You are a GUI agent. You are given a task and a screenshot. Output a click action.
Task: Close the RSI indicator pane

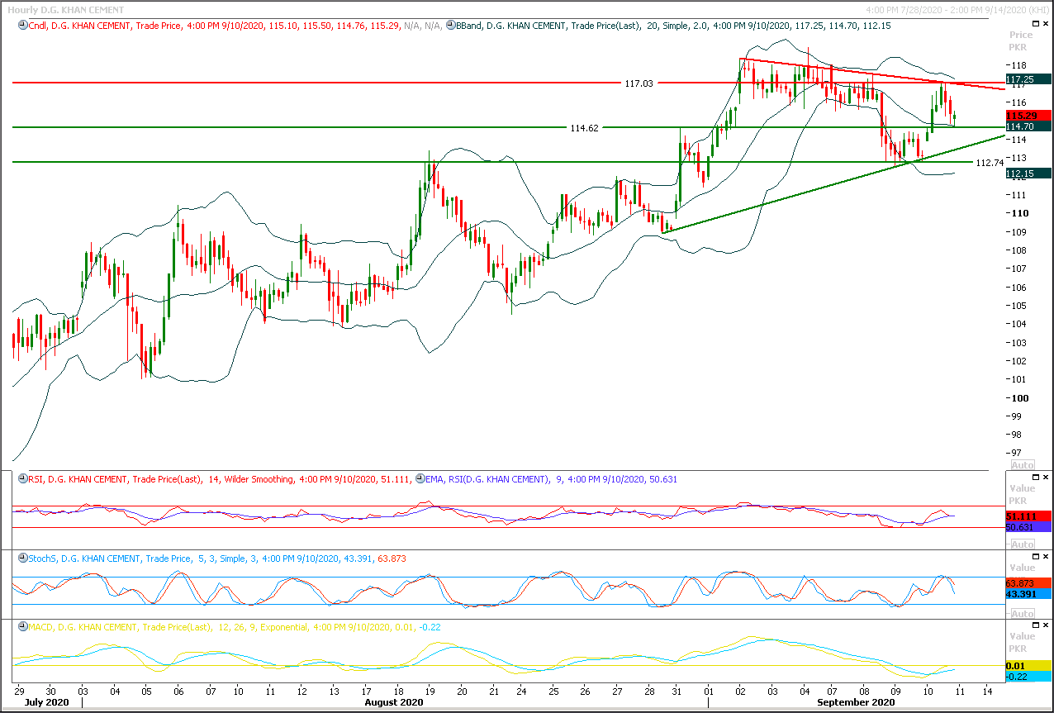pos(1044,478)
